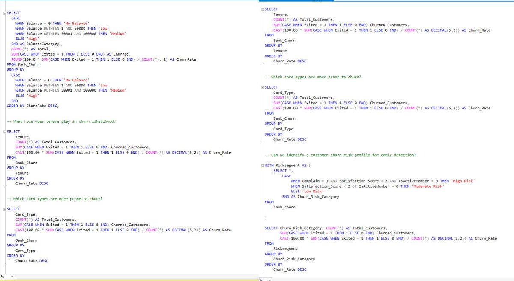The image size is (514, 281).
Task: Open the zoom percentage dropdown in right pane
Action: coord(270,279)
